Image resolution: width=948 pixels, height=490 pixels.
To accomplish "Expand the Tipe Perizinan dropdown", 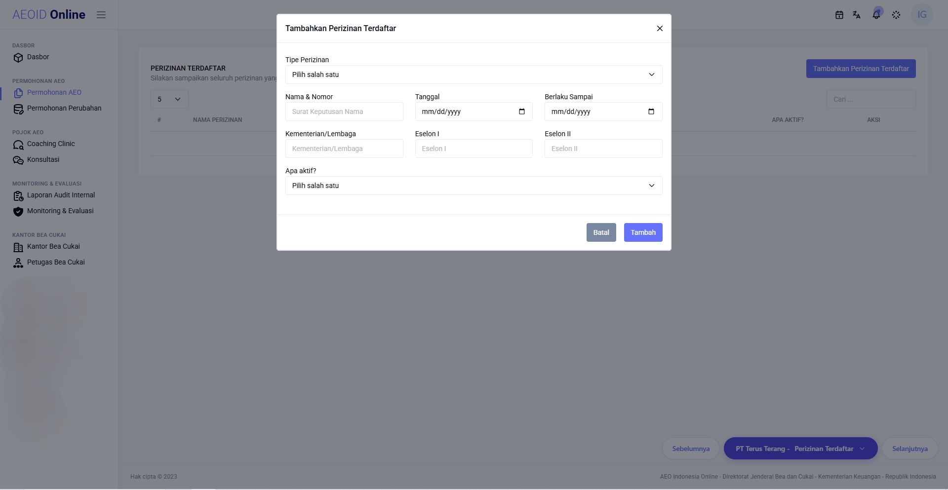I will pos(474,75).
